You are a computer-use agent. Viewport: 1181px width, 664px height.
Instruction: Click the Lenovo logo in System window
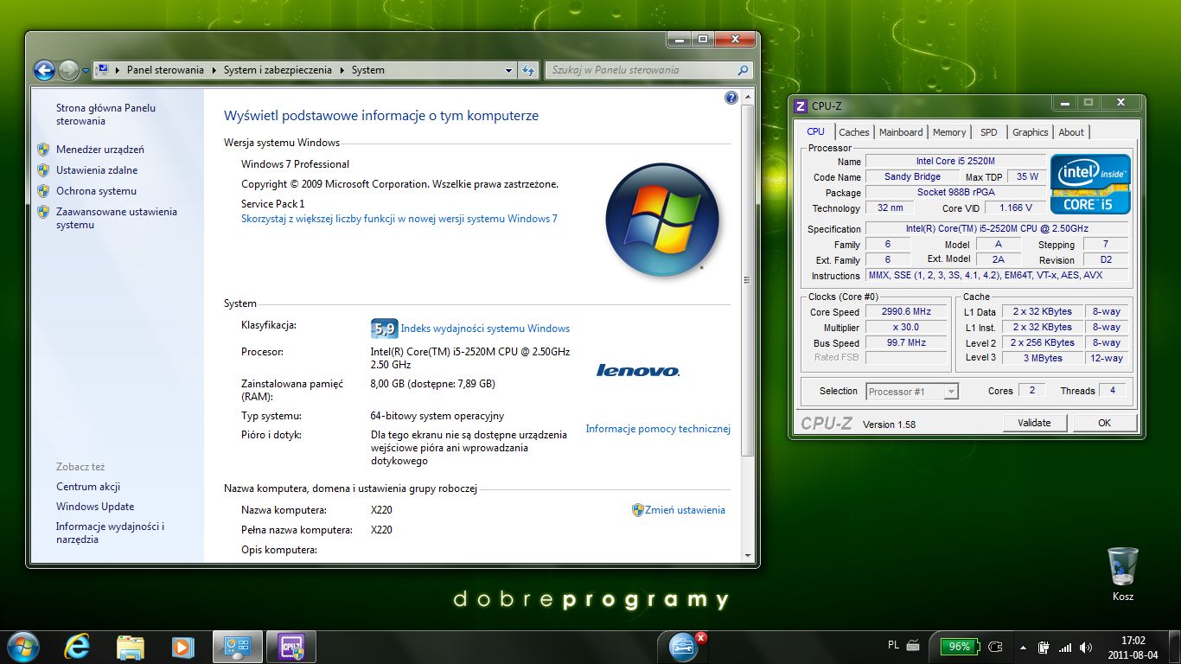[x=638, y=371]
